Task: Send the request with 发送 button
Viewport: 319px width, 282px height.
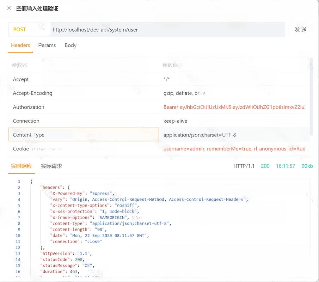Action: [x=300, y=30]
